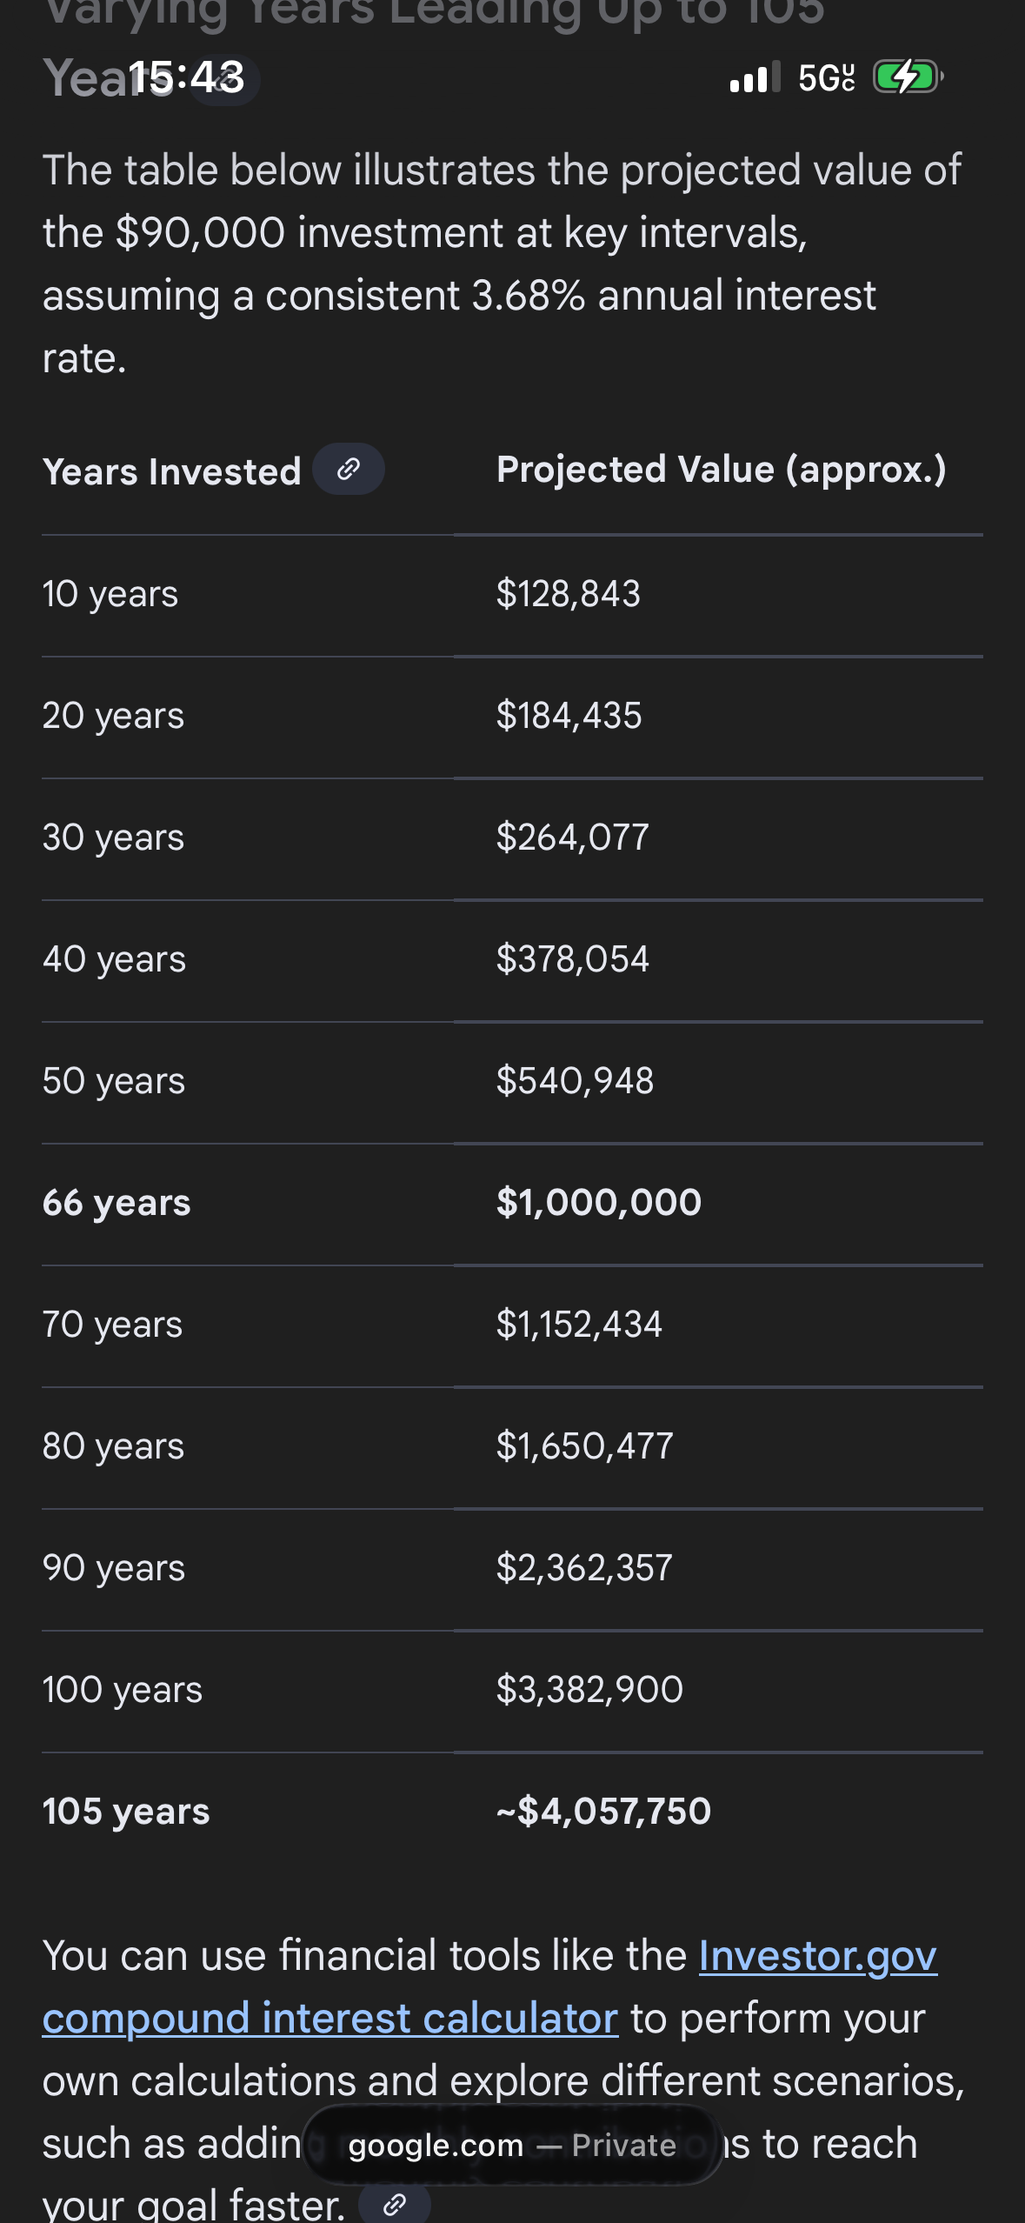Tap the ~$4,057,750 final value
This screenshot has height=2223, width=1025.
click(603, 1812)
